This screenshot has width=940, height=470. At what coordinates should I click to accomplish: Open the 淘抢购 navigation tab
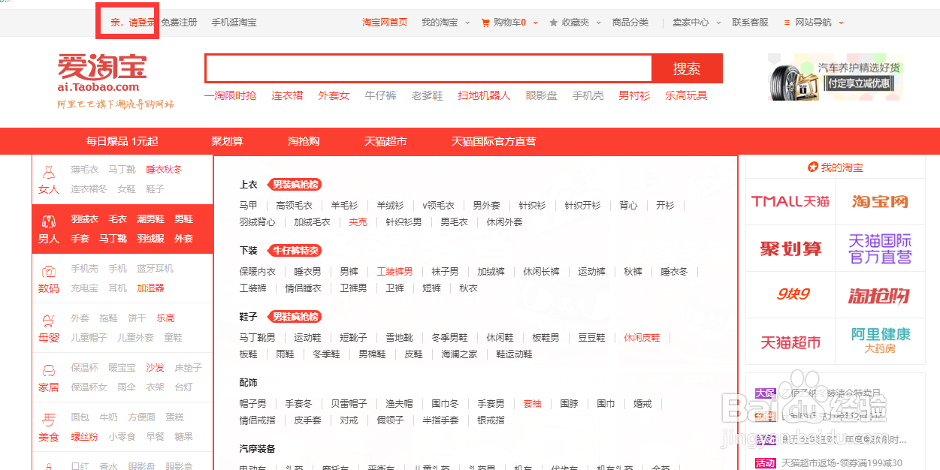coord(304,141)
